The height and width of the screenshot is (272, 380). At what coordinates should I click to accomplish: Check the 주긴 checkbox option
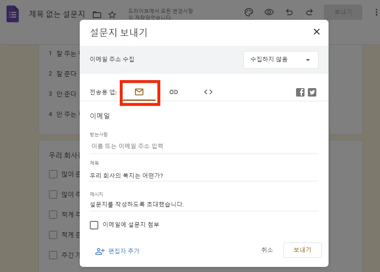click(53, 255)
